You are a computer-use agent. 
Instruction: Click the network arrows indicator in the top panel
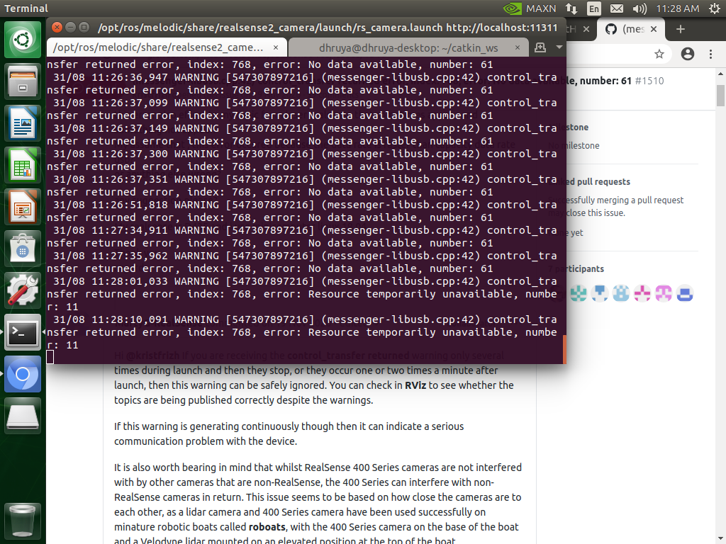(x=572, y=8)
